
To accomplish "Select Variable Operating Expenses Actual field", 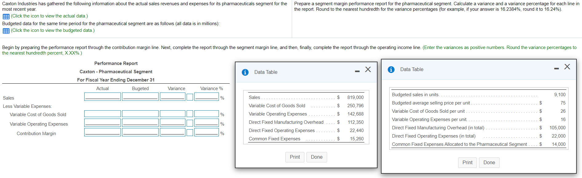I will point(102,123).
